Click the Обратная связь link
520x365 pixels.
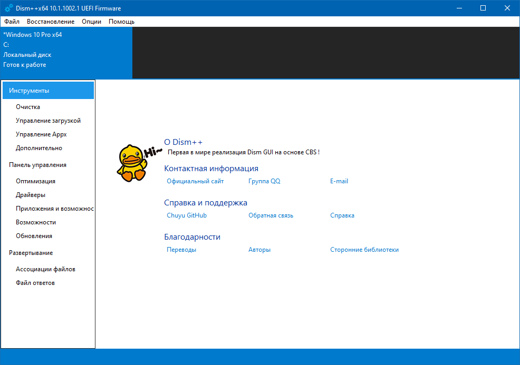point(271,215)
